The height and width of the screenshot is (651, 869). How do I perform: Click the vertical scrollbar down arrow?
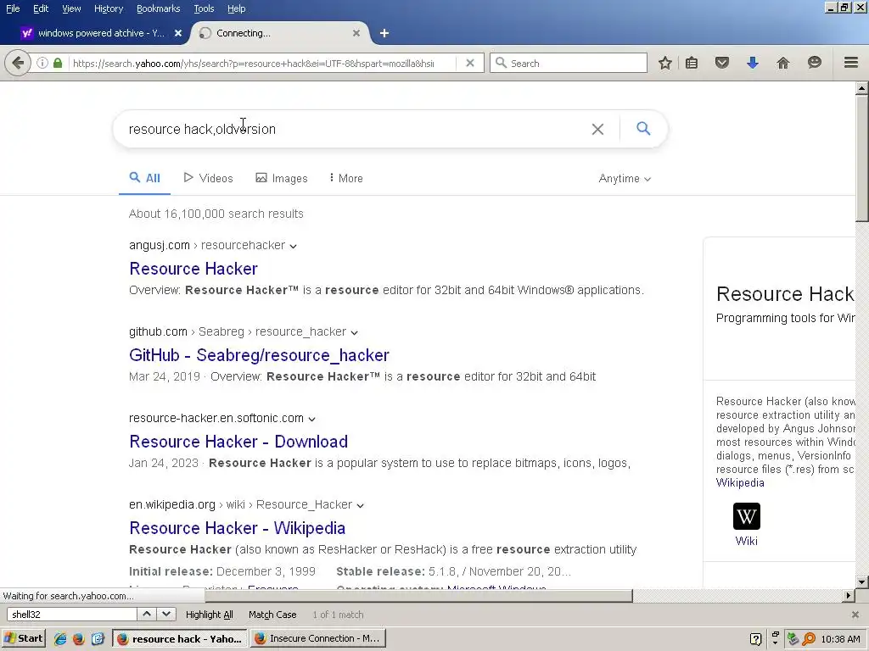tap(861, 581)
